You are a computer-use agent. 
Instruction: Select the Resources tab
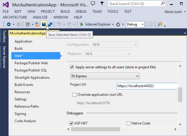point(22,92)
